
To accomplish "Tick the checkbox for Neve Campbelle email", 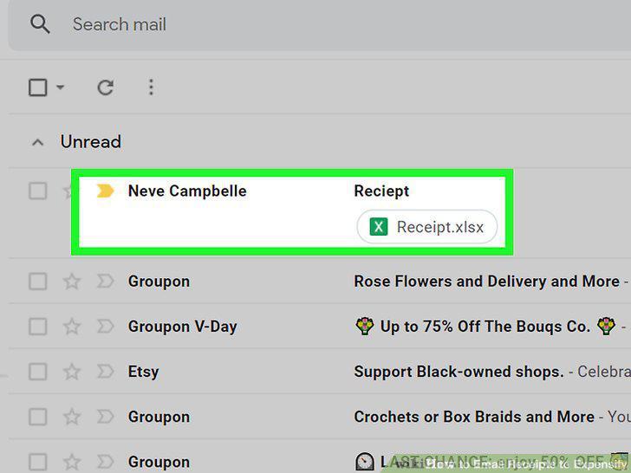I will (38, 191).
